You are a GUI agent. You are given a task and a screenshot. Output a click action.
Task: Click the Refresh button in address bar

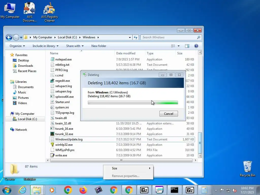click(136, 38)
